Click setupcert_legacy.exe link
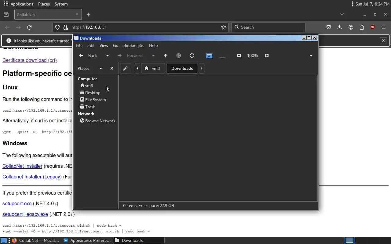391x244 pixels. [x=25, y=214]
